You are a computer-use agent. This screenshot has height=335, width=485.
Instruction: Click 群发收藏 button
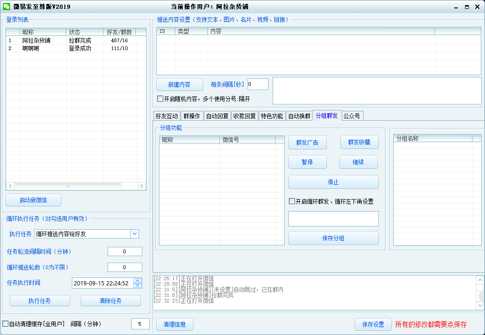click(359, 142)
